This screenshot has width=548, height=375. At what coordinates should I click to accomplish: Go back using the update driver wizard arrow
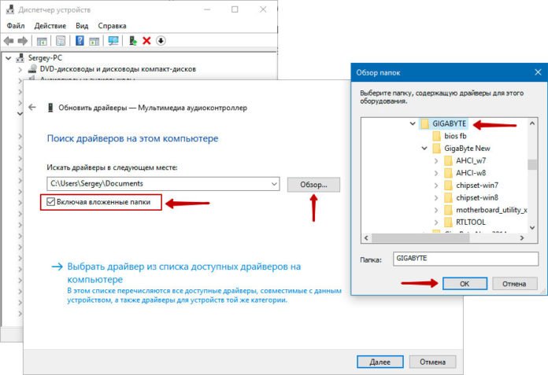[32, 108]
